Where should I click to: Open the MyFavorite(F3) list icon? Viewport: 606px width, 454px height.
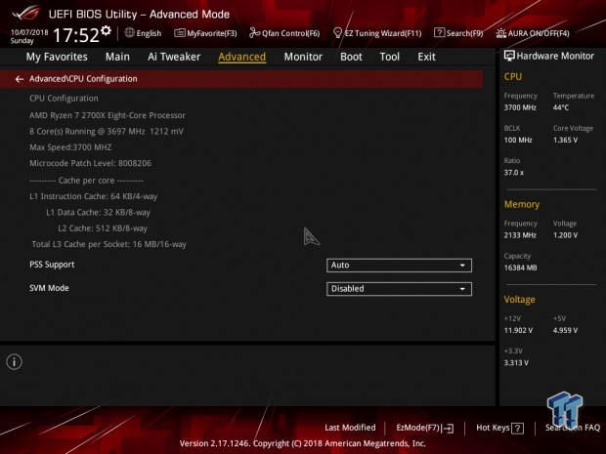click(179, 33)
